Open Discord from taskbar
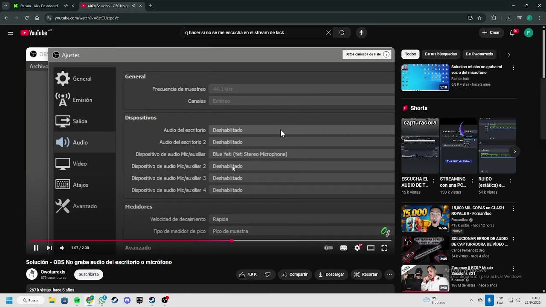Viewport: 546px width, 307px height. [x=127, y=300]
